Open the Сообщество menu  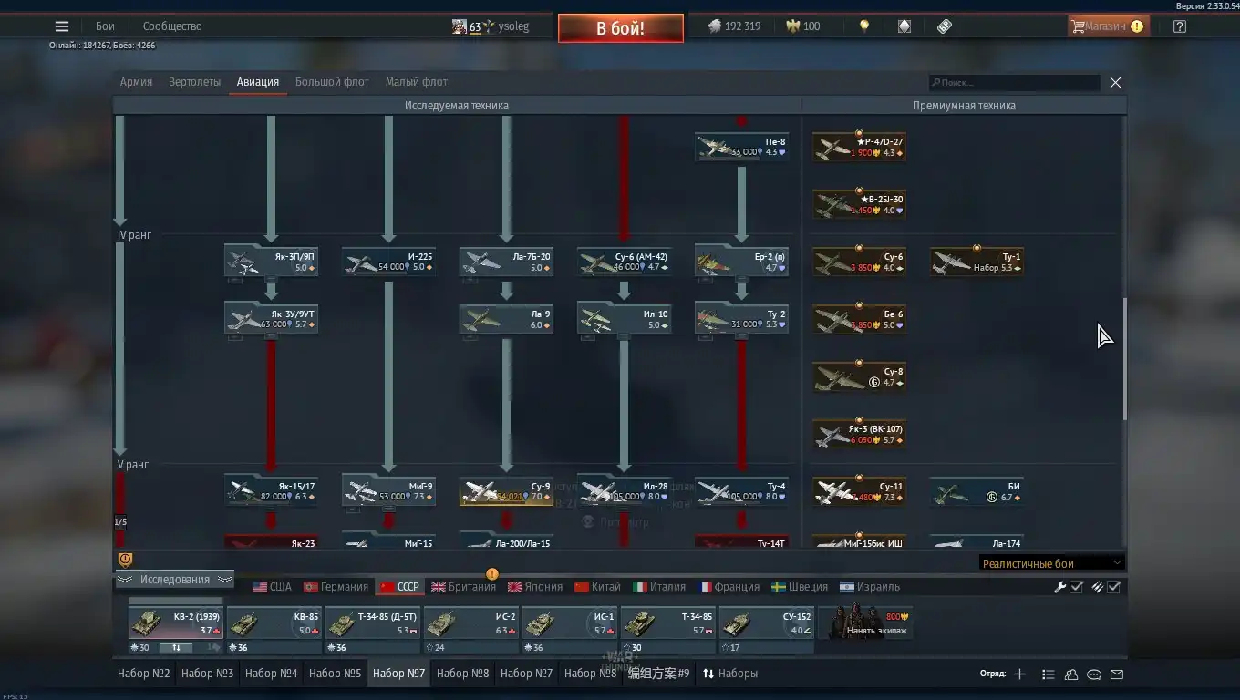[x=172, y=26]
